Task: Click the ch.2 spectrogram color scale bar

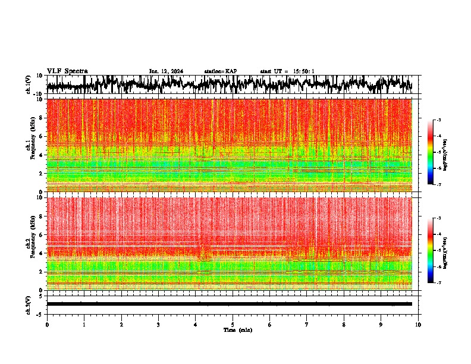Action: (x=430, y=250)
